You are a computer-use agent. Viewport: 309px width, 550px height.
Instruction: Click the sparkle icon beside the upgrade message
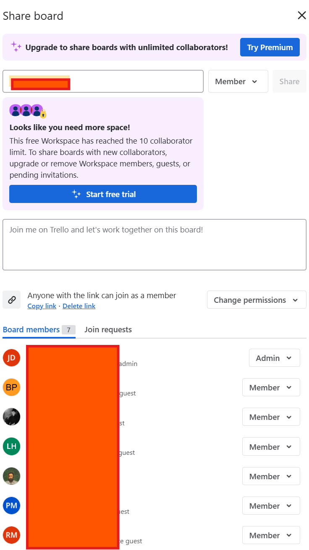tap(16, 47)
